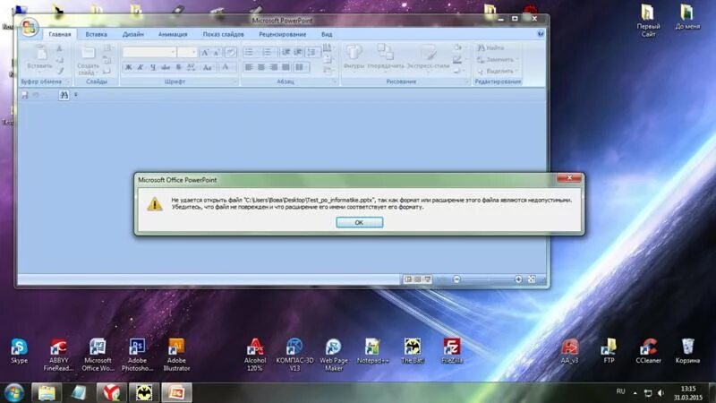Open the line spacing dropdown

[312, 53]
